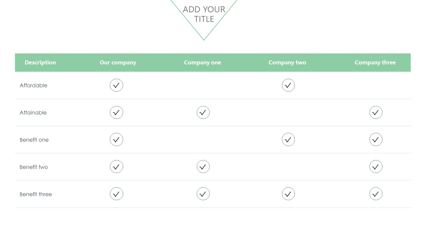
Task: Click the Affordable checkmark under Our company
Action: point(116,85)
